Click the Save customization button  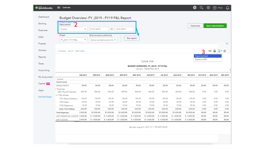[x=215, y=26]
